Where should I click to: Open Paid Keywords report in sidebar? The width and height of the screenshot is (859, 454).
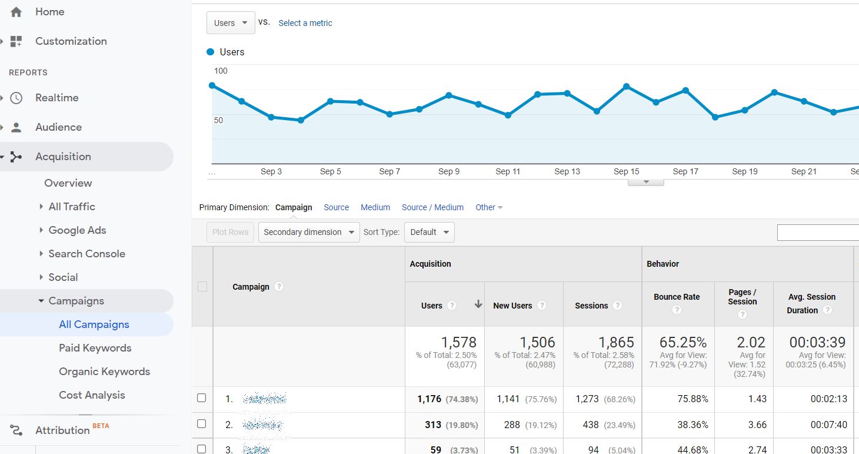click(95, 348)
